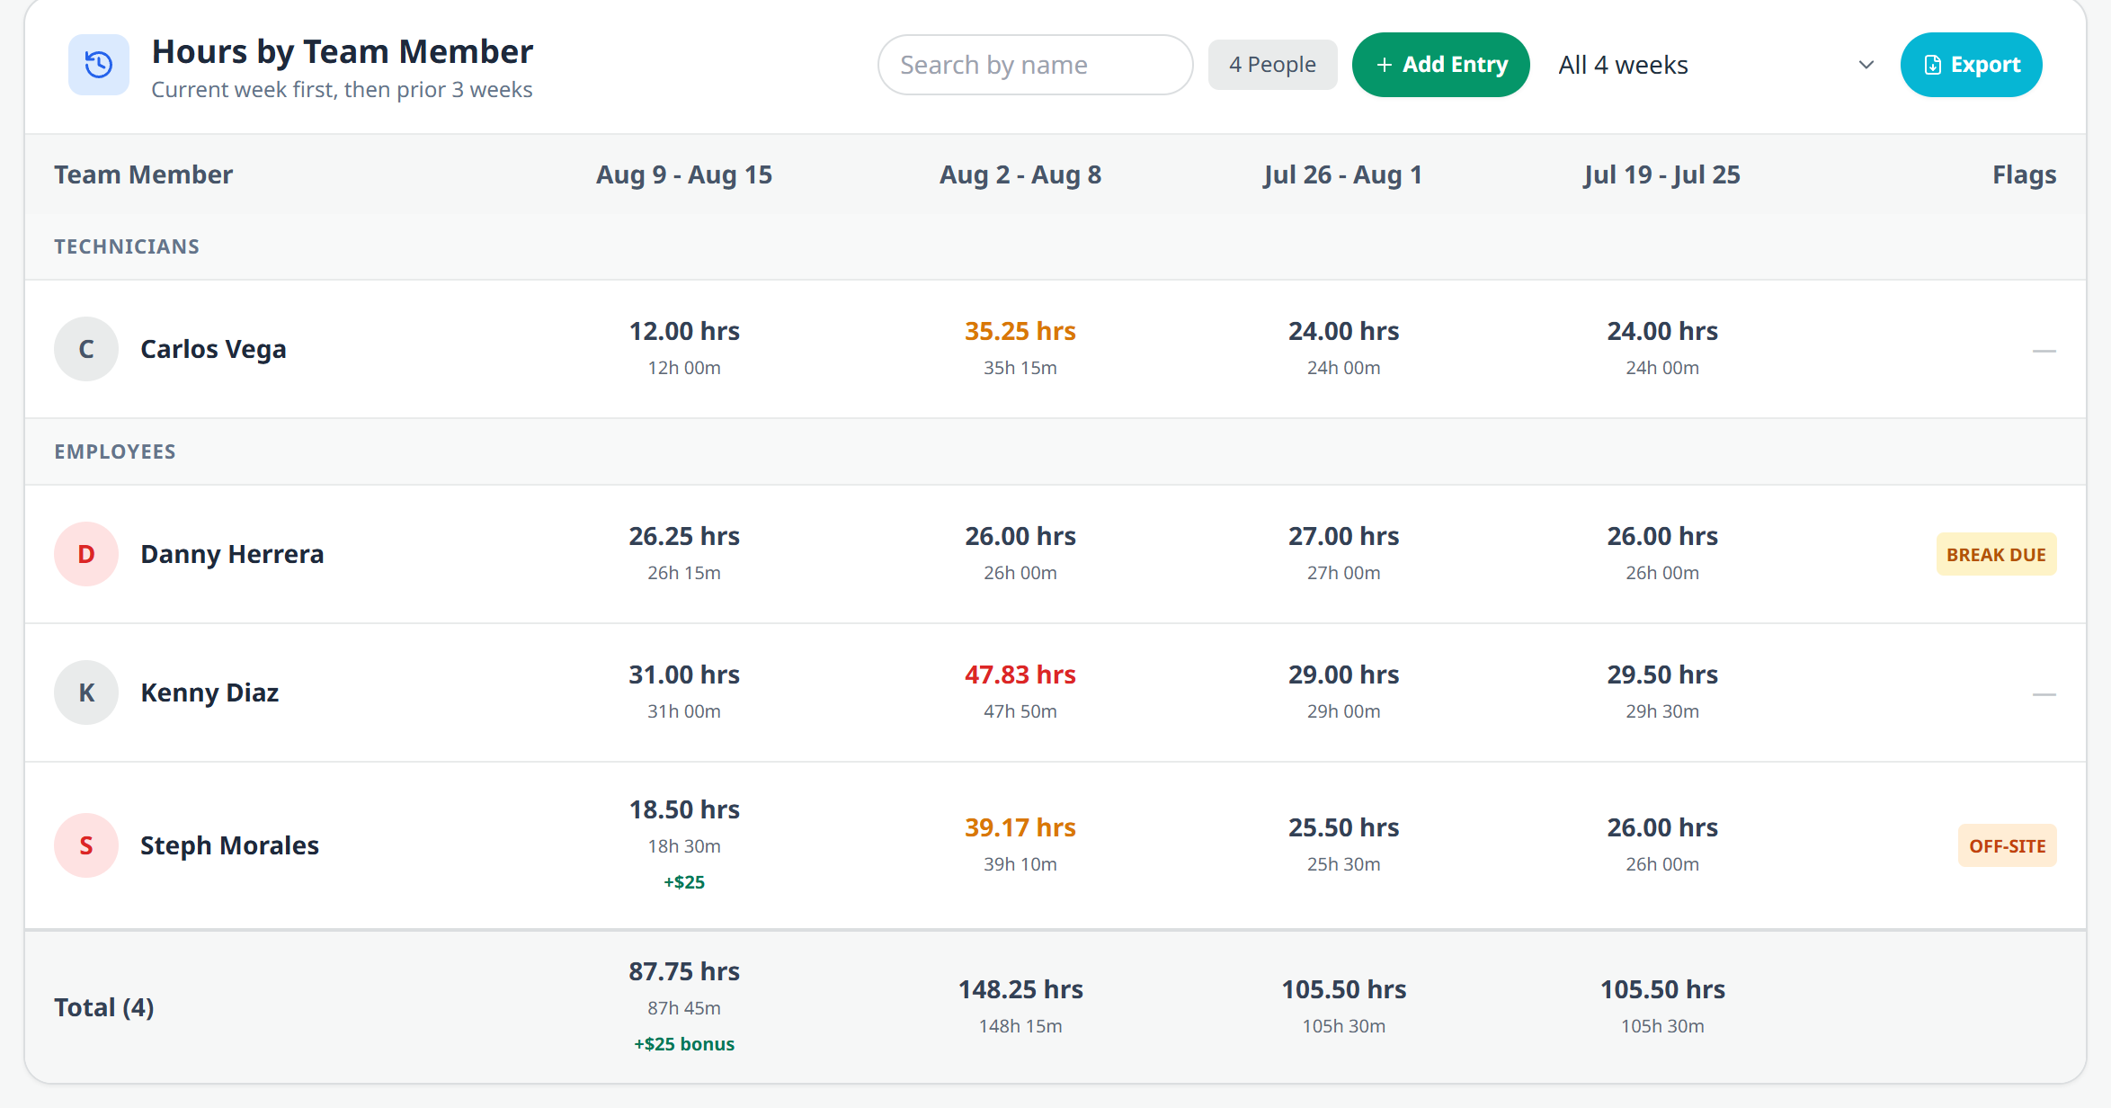The image size is (2111, 1108).
Task: Click Kenny Diaz's K avatar
Action: click(x=86, y=692)
